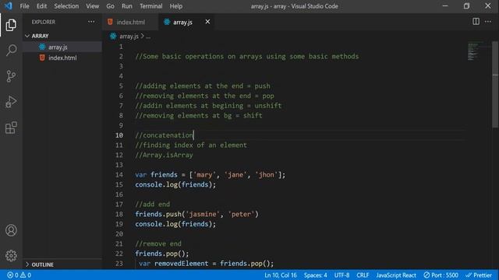Click the '//concatenation' comment line
This screenshot has width=499, height=280.
(165, 135)
